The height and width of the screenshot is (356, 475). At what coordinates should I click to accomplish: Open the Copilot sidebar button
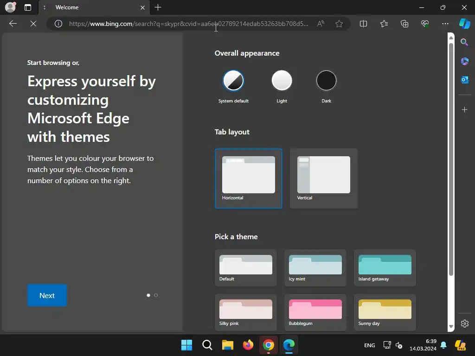point(465,24)
